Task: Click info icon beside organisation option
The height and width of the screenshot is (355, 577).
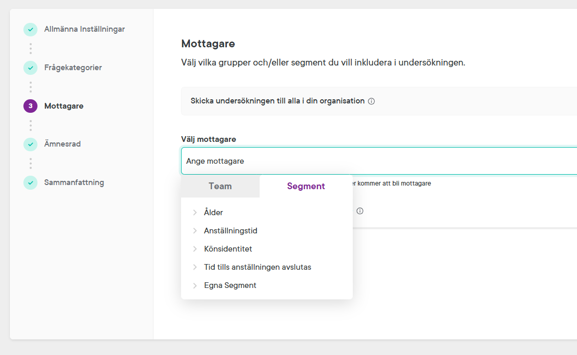Action: coord(371,101)
